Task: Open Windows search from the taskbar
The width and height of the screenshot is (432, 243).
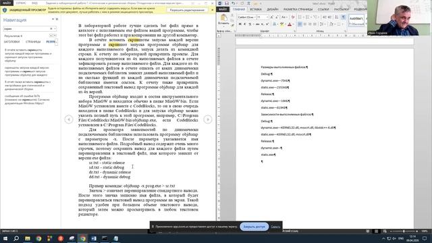Action: tap(16, 238)
